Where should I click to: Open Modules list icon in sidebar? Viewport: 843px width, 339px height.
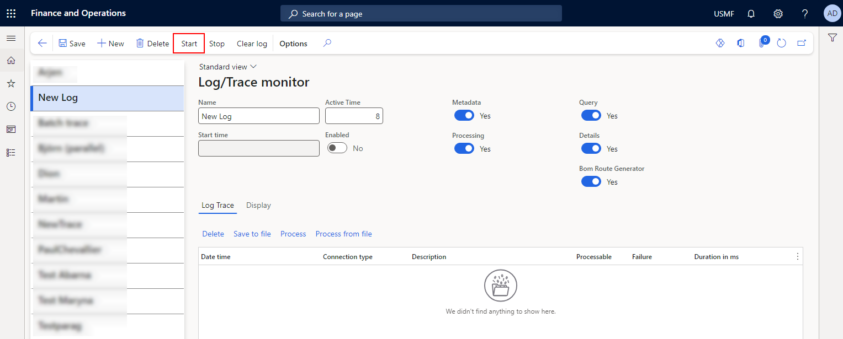(x=11, y=153)
